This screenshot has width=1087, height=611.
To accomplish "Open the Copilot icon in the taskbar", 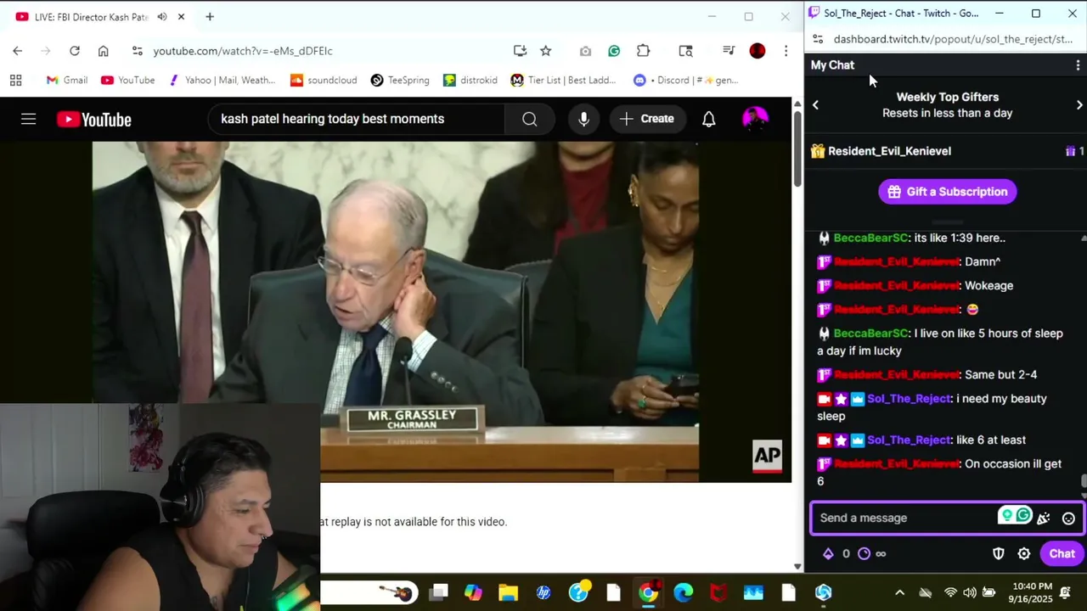I will [x=473, y=592].
